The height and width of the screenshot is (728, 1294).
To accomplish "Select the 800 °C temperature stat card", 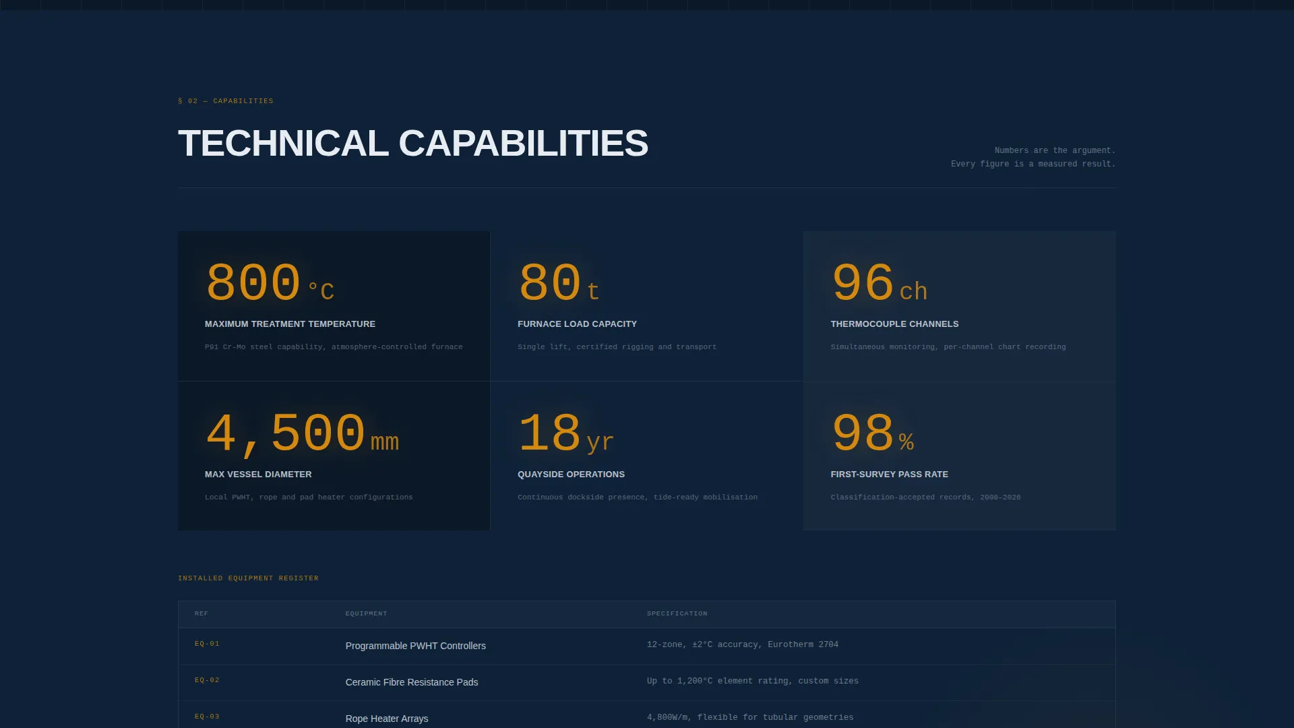I will 334,306.
